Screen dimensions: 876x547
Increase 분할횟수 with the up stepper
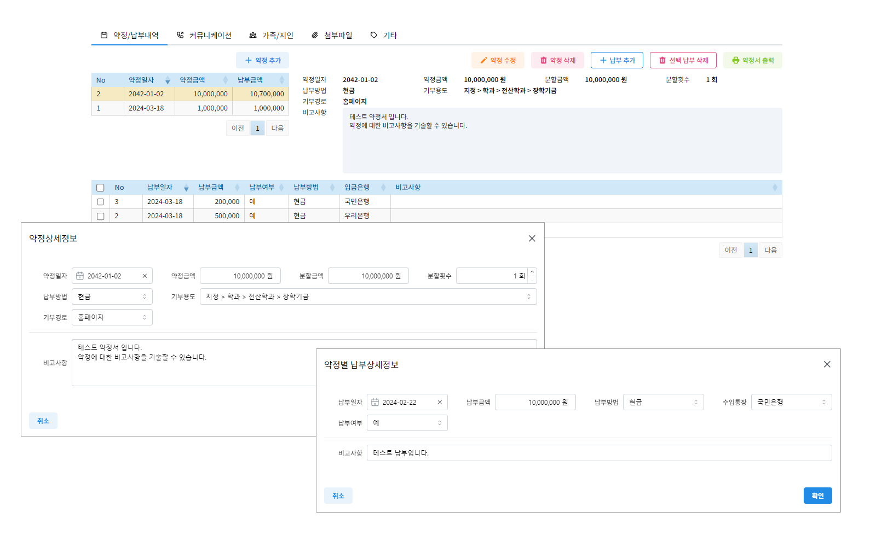click(x=532, y=272)
